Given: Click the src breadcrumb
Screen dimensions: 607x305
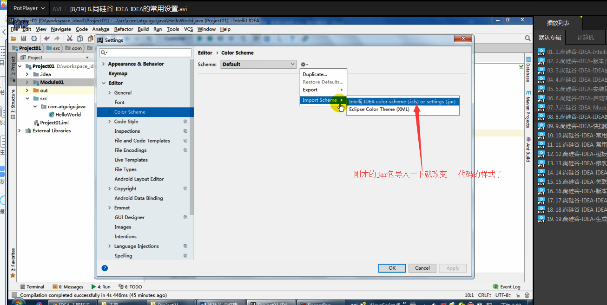Looking at the screenshot, I should (53, 48).
